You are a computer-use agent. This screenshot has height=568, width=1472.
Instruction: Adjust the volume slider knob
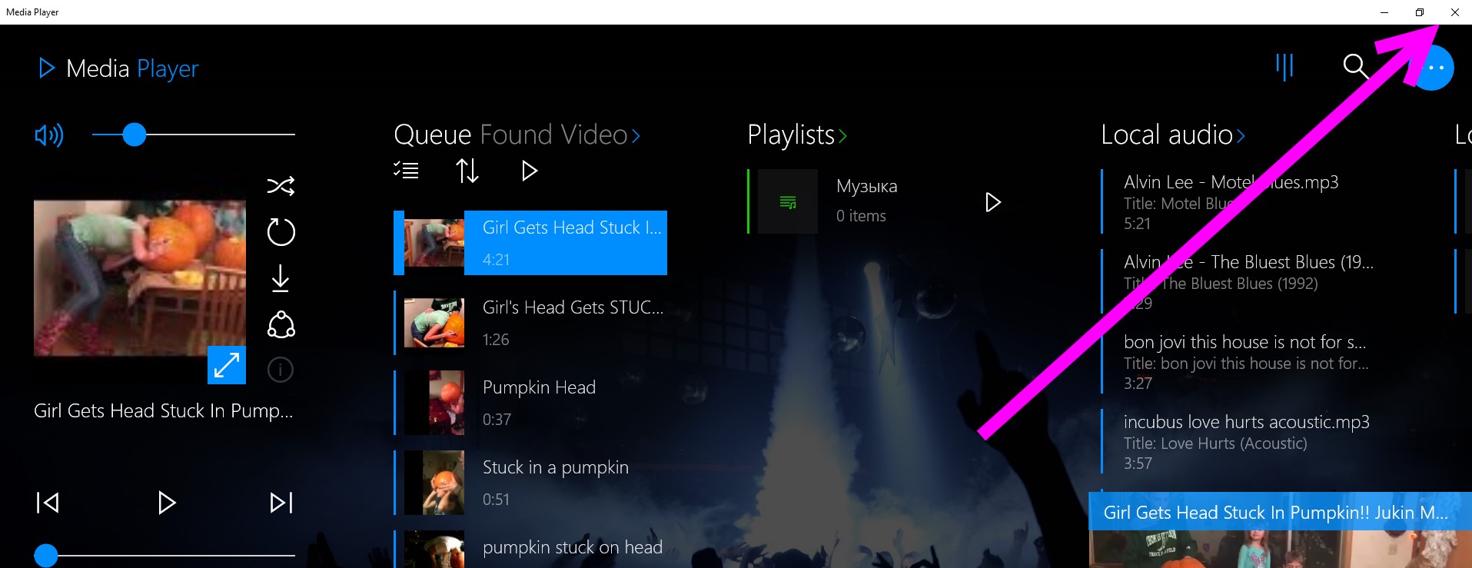click(135, 135)
